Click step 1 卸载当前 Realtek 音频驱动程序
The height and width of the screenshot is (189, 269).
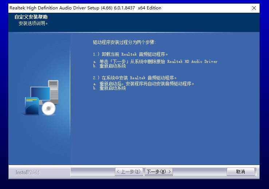[x=130, y=54]
